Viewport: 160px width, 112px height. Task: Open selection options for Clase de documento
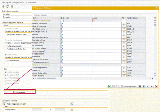coord(62,23)
